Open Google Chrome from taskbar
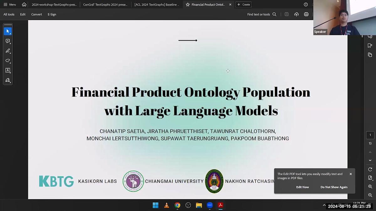 click(177, 205)
